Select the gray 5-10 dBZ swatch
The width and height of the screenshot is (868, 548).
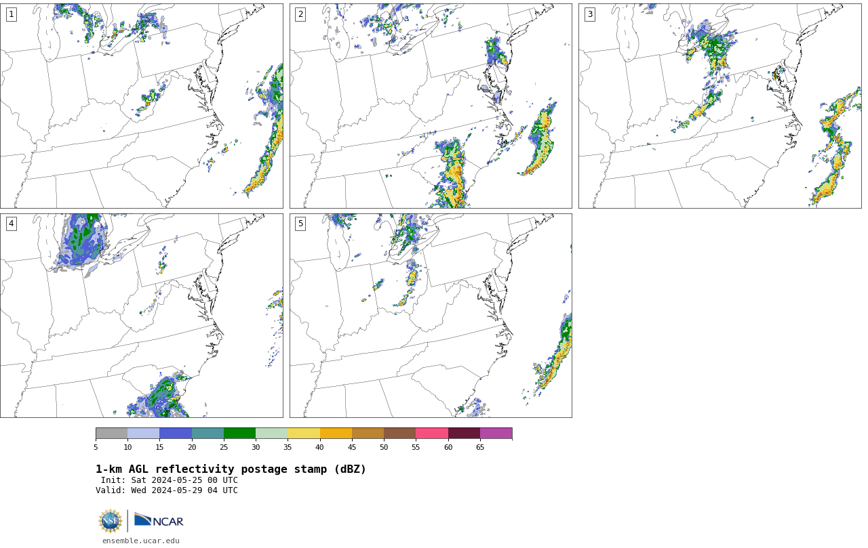coord(111,434)
